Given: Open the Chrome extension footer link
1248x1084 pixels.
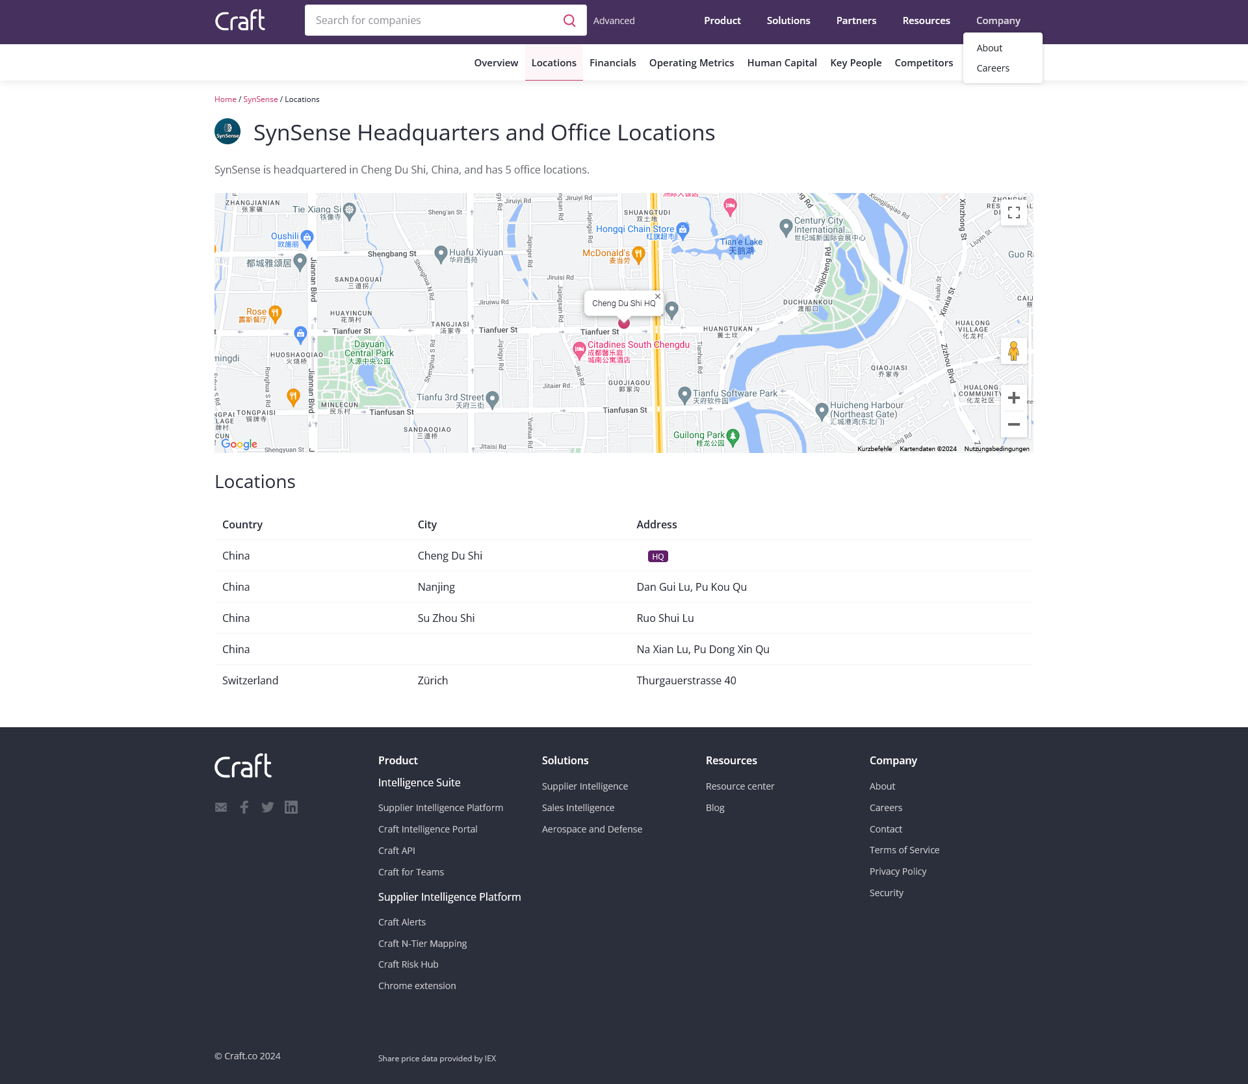Looking at the screenshot, I should pos(417,986).
